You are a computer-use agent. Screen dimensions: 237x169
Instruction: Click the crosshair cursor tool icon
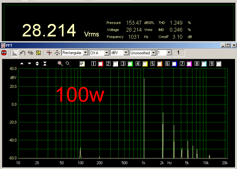point(49,53)
